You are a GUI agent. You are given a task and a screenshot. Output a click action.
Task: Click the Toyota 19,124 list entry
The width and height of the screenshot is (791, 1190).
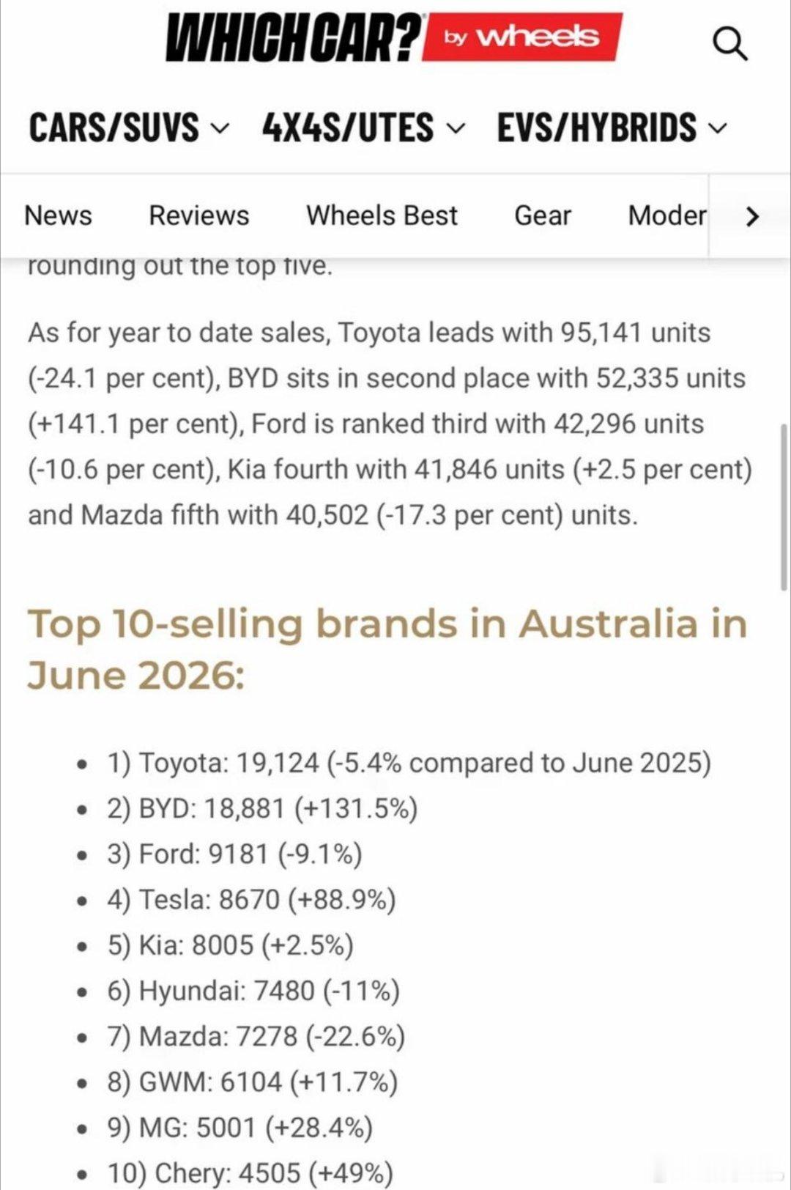pos(409,763)
